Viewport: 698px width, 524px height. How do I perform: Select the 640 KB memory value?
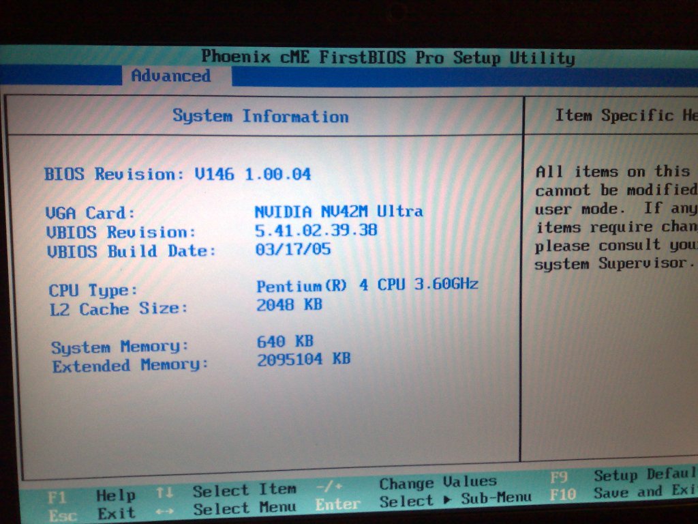coord(285,342)
